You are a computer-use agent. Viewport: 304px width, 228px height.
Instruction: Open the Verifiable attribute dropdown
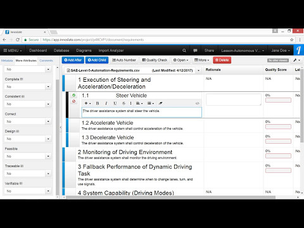28,191
